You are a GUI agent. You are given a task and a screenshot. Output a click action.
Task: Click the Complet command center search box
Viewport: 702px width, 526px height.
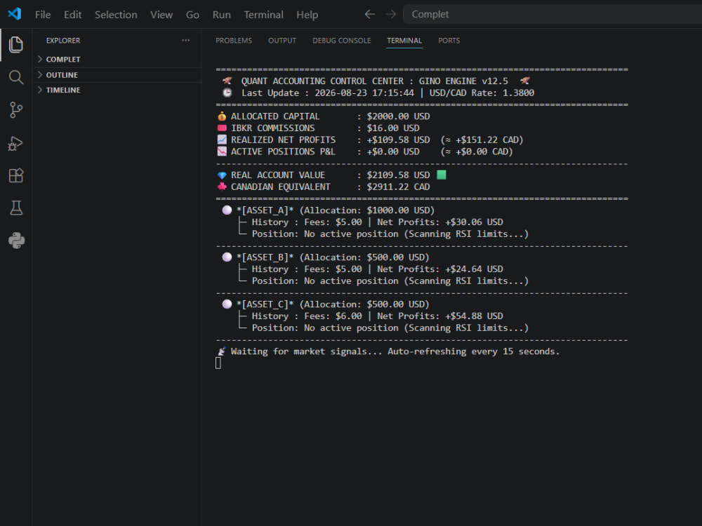point(552,14)
